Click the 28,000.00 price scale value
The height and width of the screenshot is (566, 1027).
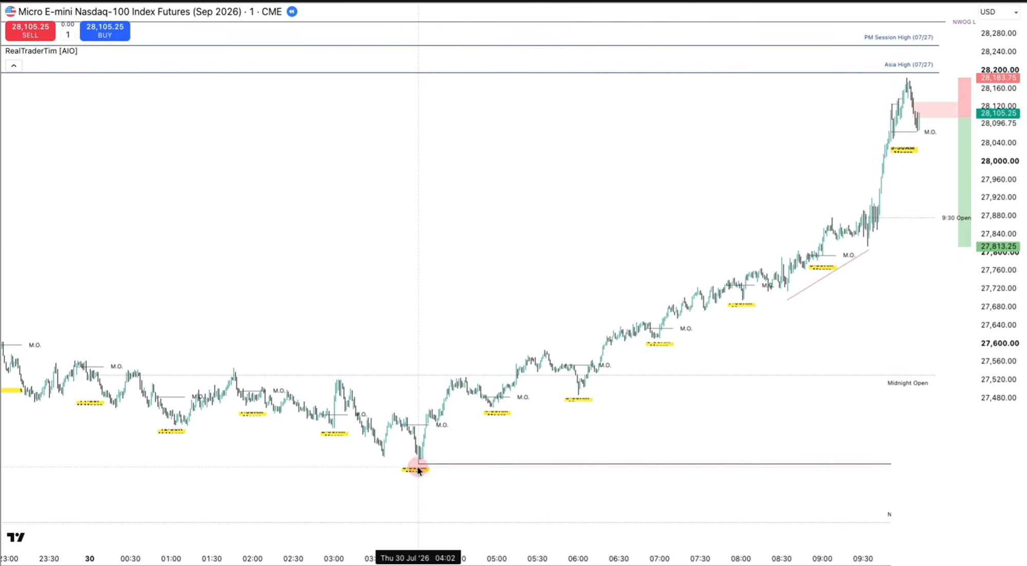click(x=999, y=161)
